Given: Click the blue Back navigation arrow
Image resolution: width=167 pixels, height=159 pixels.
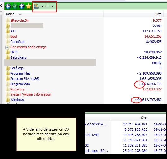Looking at the screenshot, I should (x=8, y=6).
